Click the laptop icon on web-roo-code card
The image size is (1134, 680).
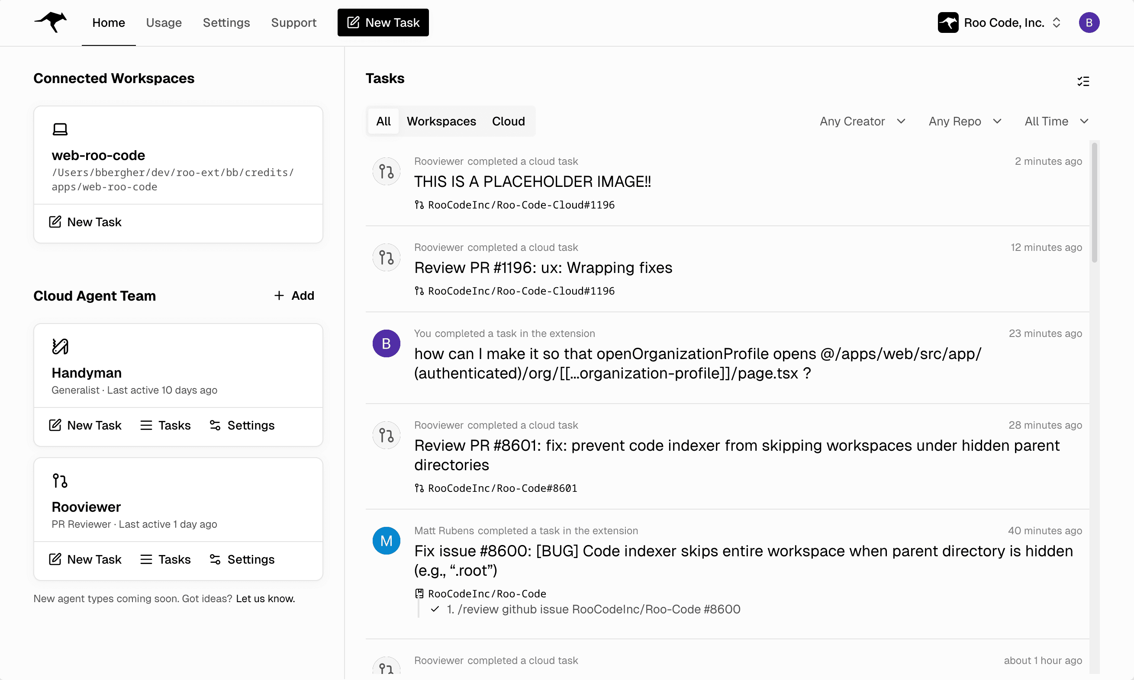coord(60,129)
